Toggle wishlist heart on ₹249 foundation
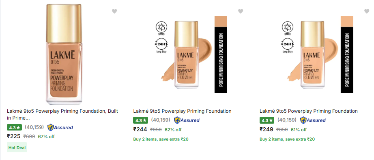 [x=367, y=11]
